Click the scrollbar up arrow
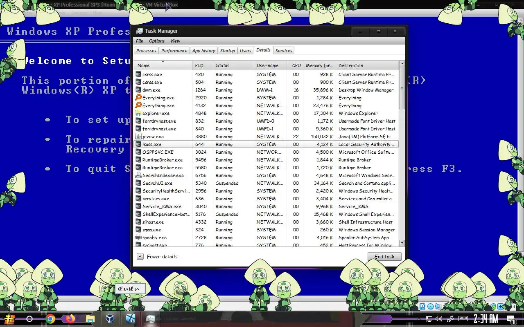Viewport: 524px width, 327px height. (402, 64)
